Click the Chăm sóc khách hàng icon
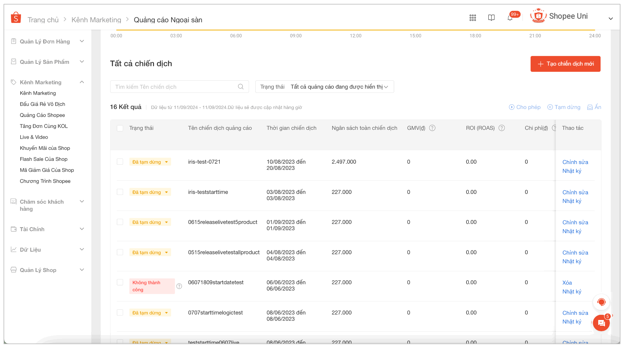Viewport: 624px width, 348px height. 14,201
